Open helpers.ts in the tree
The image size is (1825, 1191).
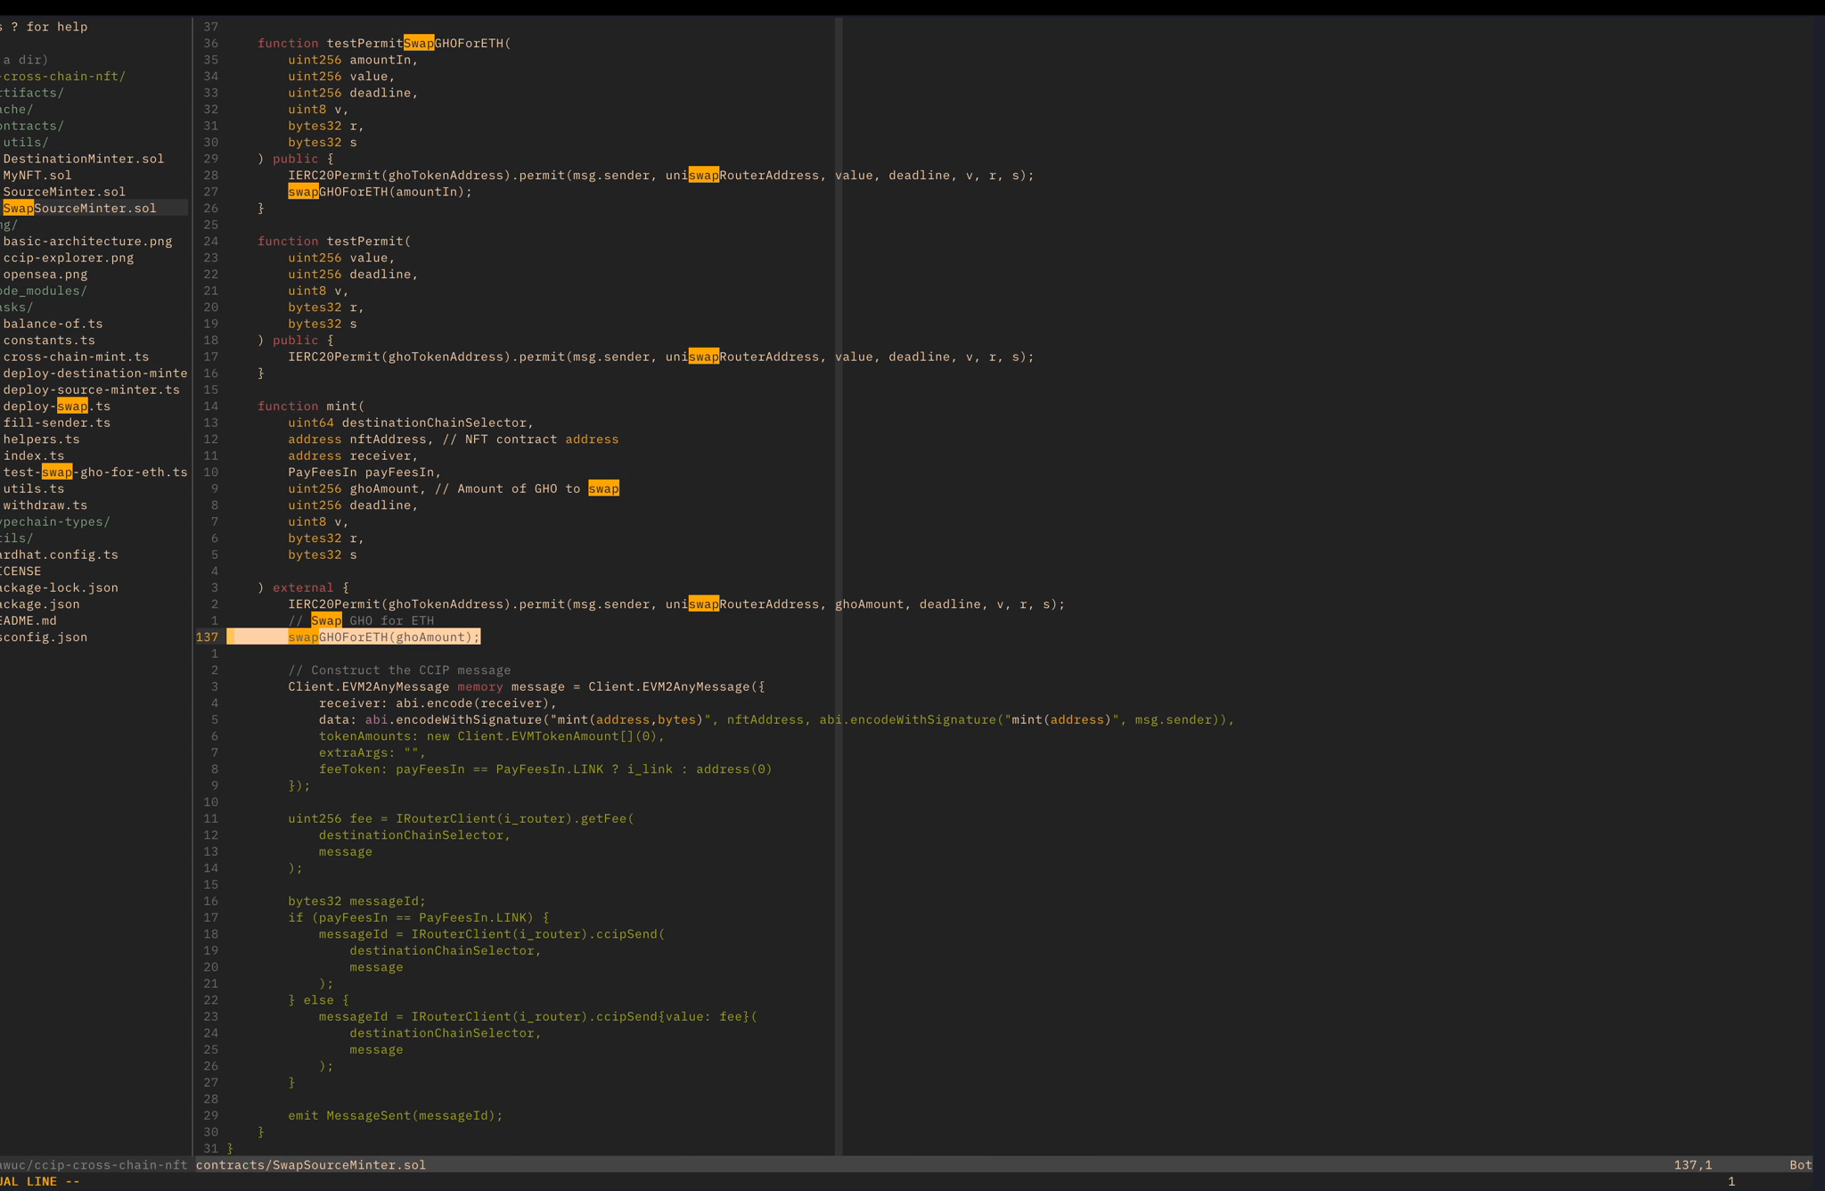coord(41,439)
